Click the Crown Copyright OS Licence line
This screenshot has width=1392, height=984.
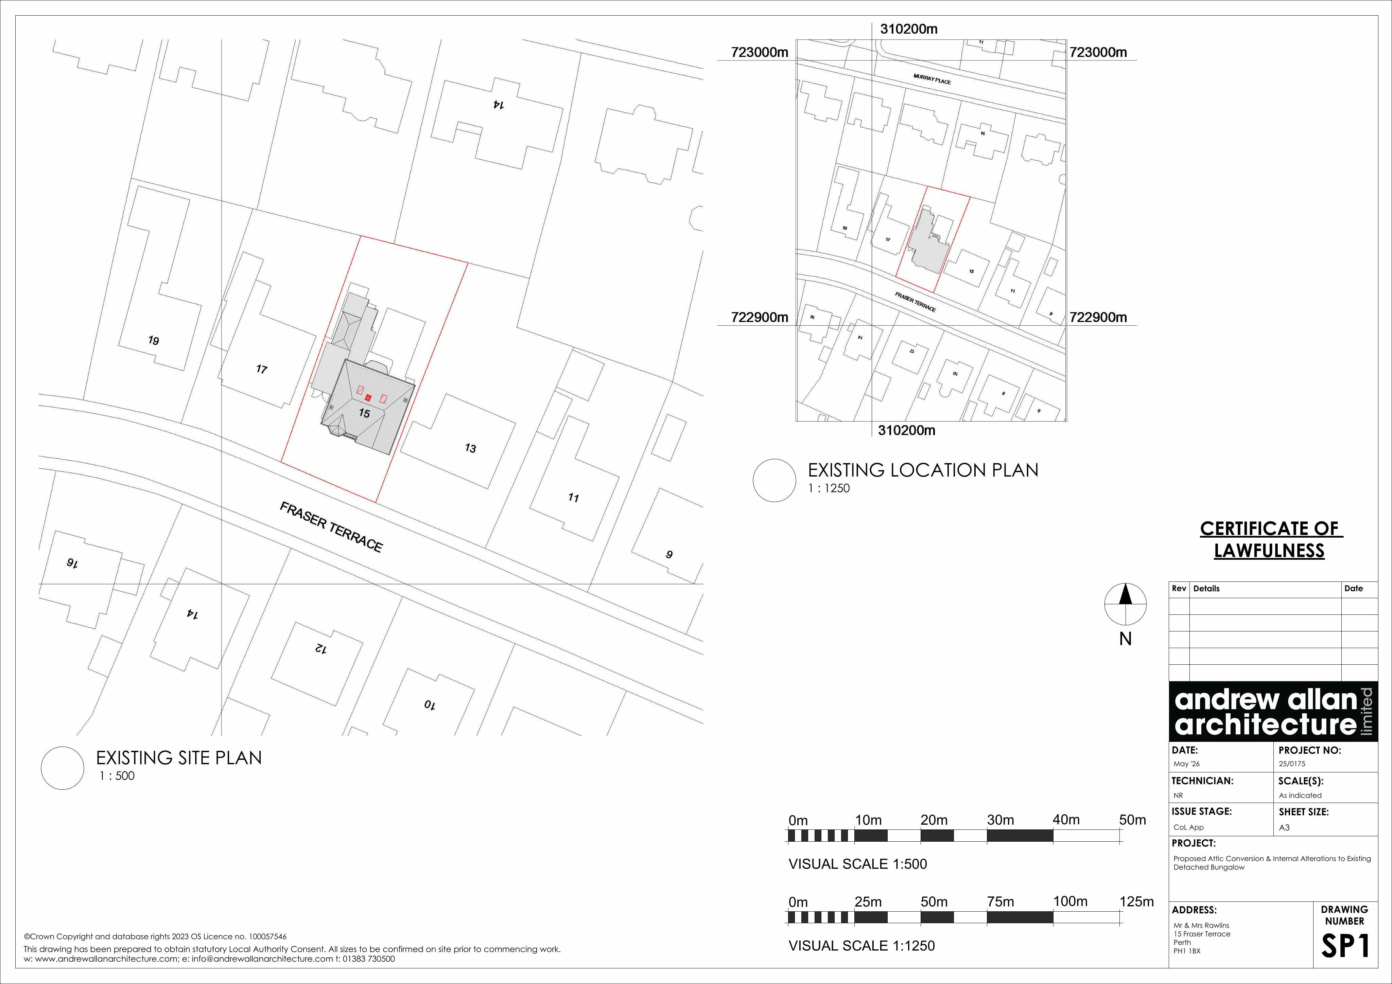(x=155, y=937)
